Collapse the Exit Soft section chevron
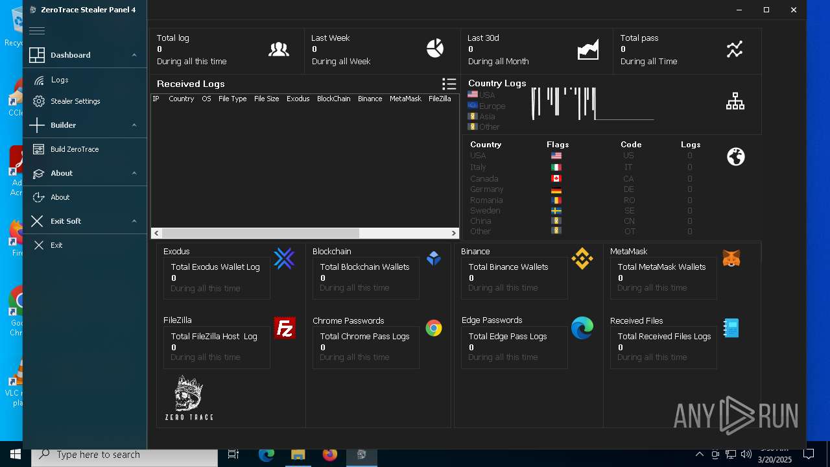 [x=134, y=221]
